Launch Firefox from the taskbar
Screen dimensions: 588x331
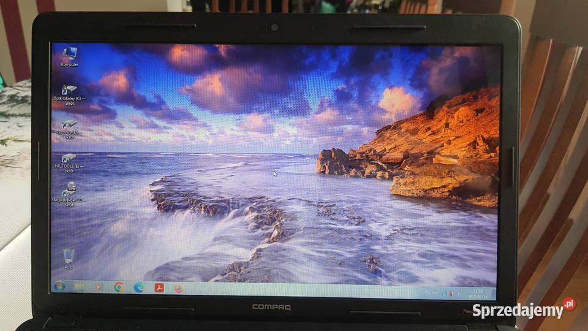click(179, 288)
